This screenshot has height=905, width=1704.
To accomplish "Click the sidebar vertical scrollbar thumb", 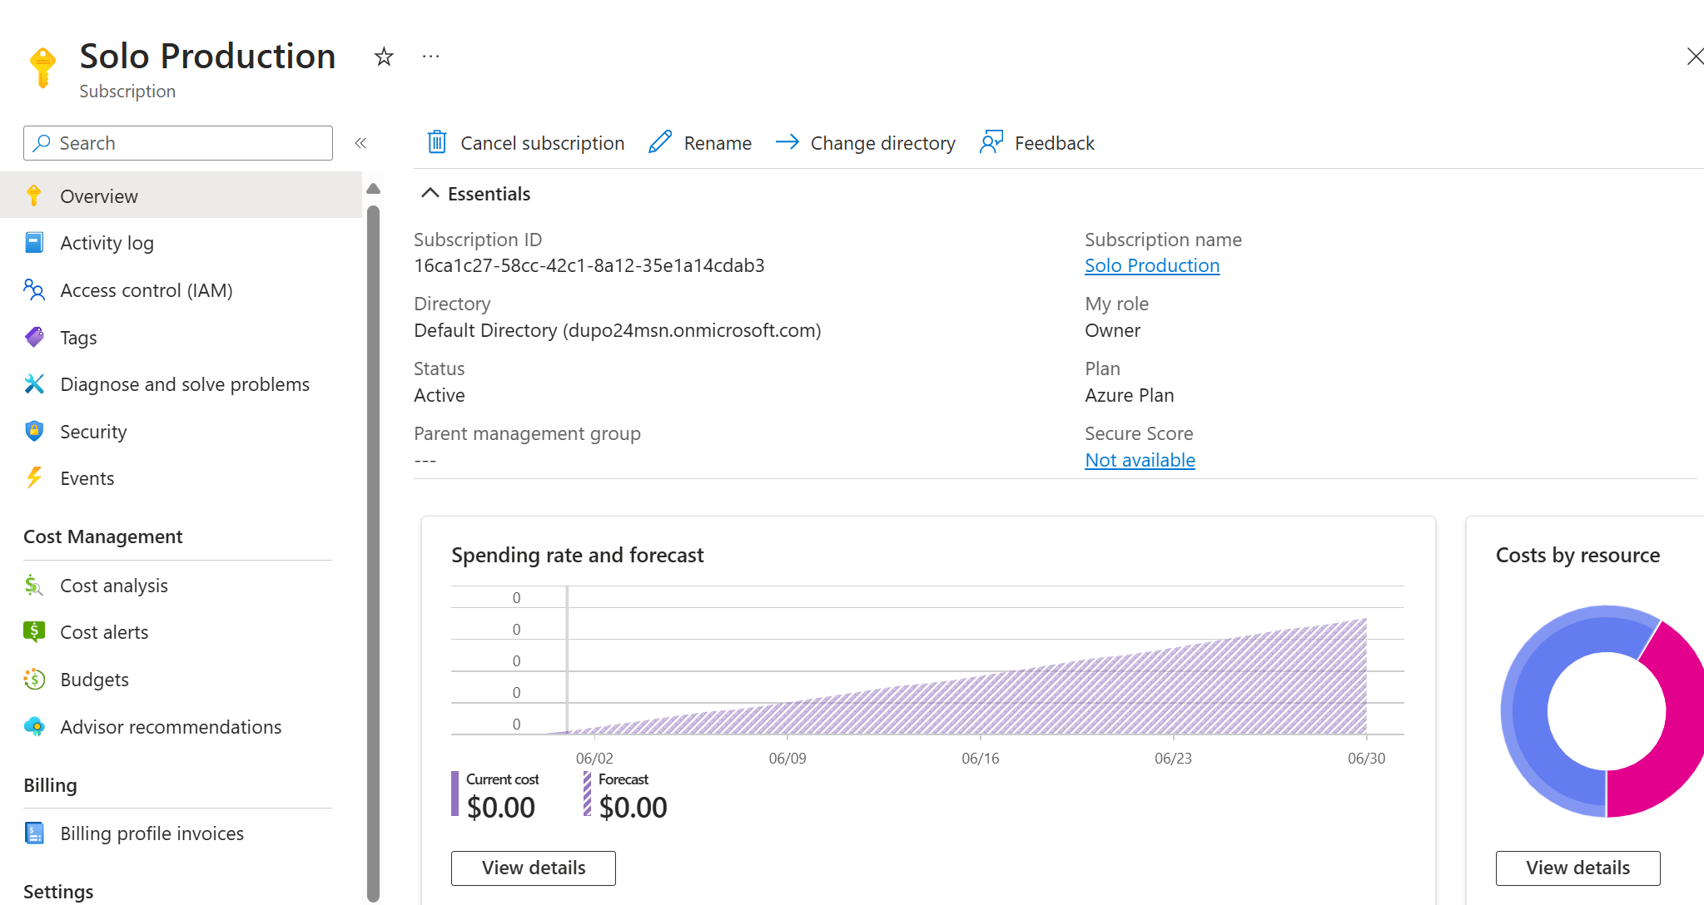I will (373, 552).
